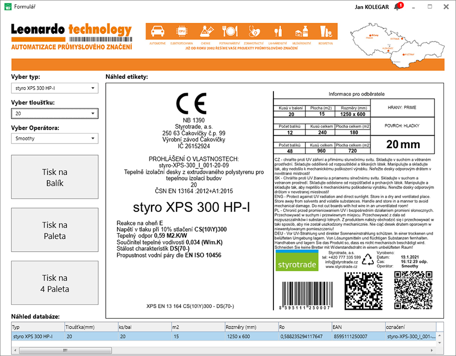The height and width of the screenshot is (356, 456).
Task: Open the Vyber typ dropdown
Action: (55, 88)
